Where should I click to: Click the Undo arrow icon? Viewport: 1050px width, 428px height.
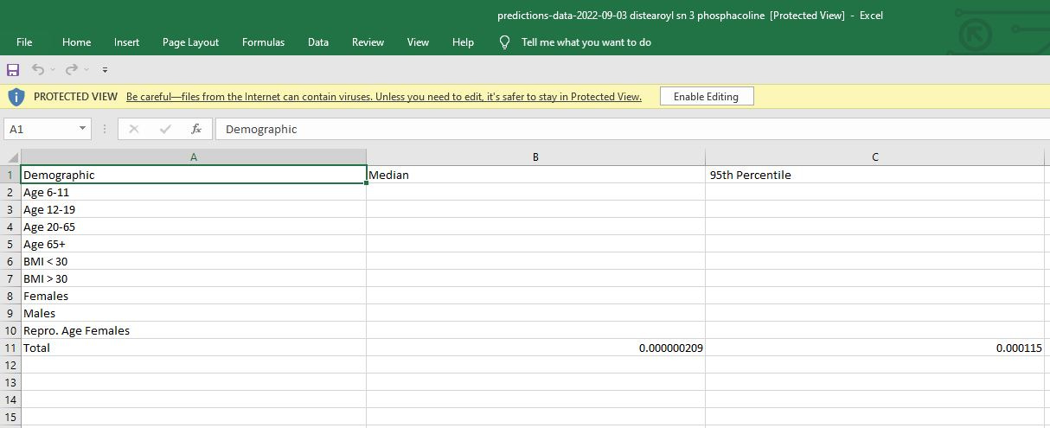[x=38, y=69]
